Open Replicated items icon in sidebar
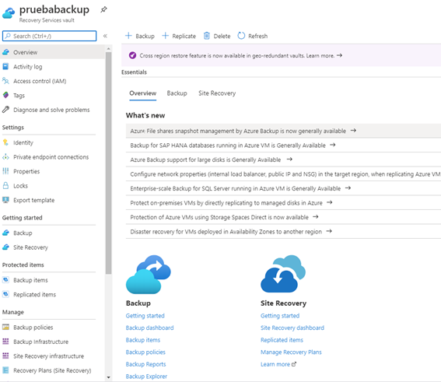The height and width of the screenshot is (382, 441). point(5,294)
